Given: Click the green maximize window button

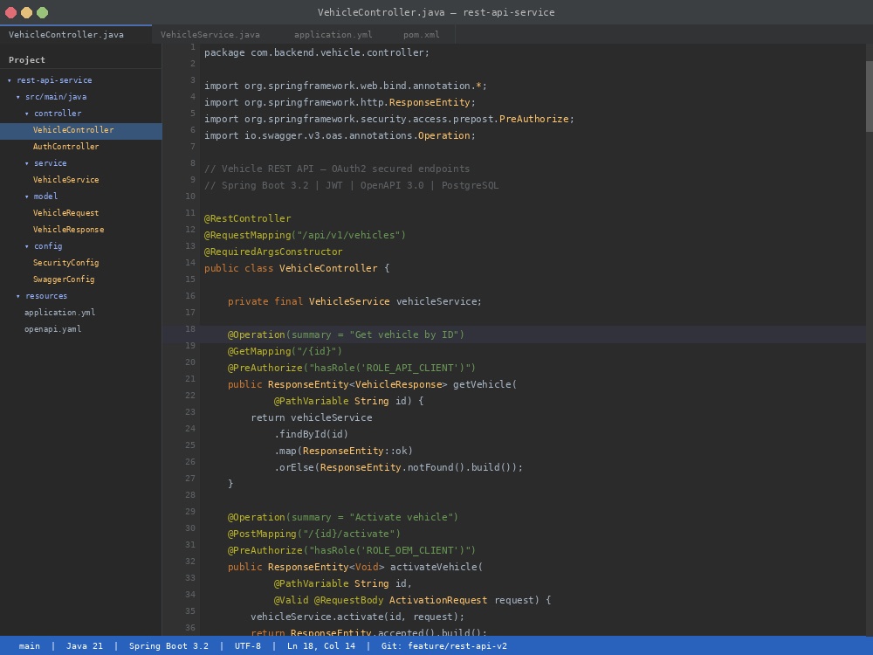Looking at the screenshot, I should [x=42, y=12].
